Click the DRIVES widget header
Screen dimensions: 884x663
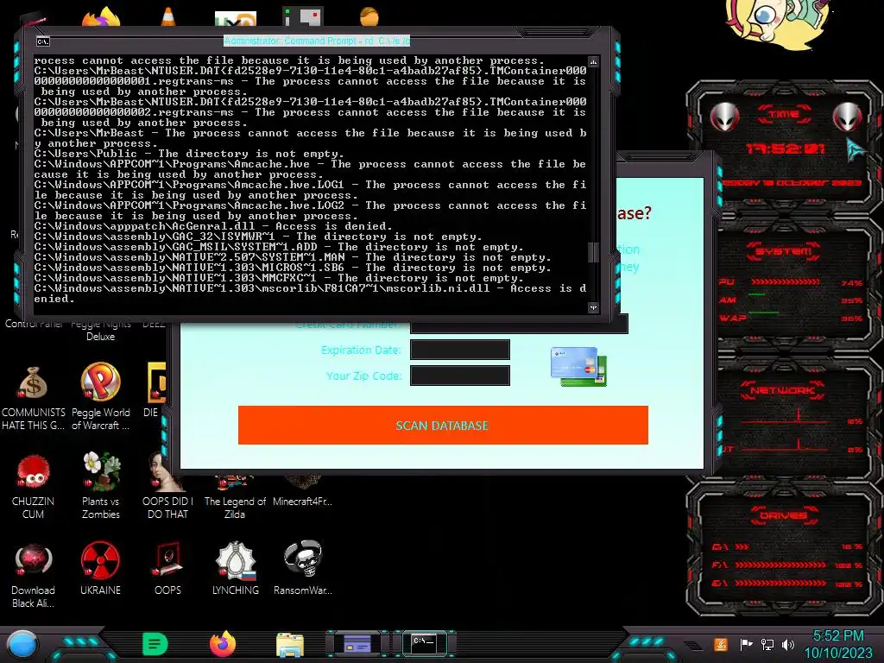click(782, 515)
